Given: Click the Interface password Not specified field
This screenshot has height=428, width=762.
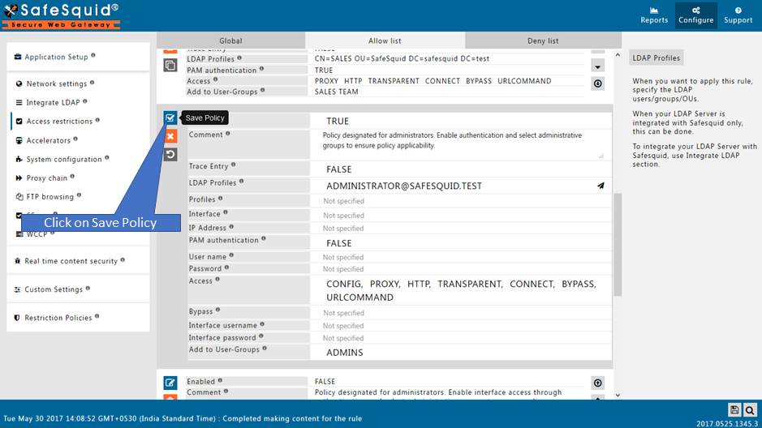Looking at the screenshot, I should coord(461,338).
